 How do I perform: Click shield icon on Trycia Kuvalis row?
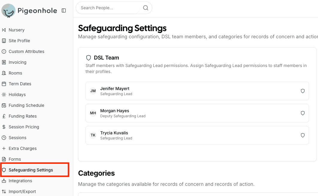tap(302, 135)
